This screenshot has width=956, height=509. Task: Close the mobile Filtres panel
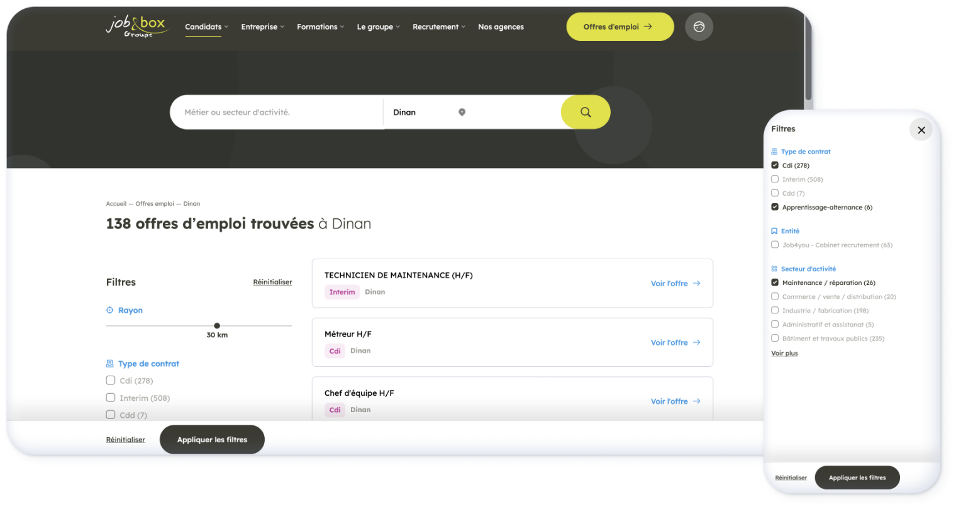coord(921,130)
